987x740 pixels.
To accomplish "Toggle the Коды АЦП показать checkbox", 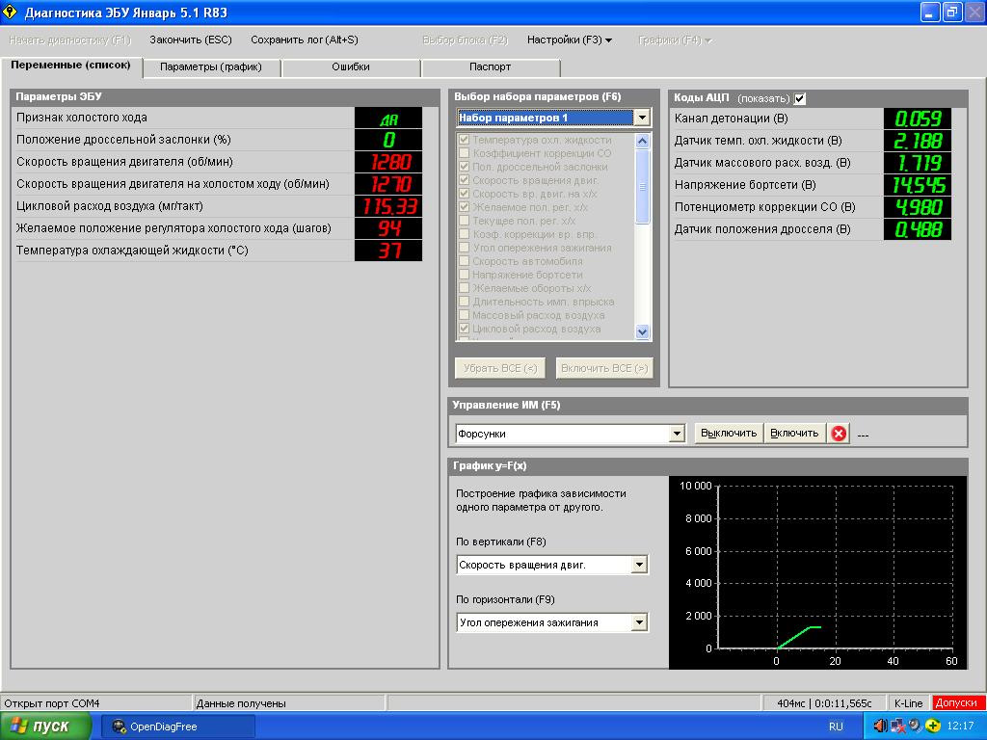I will click(x=800, y=98).
